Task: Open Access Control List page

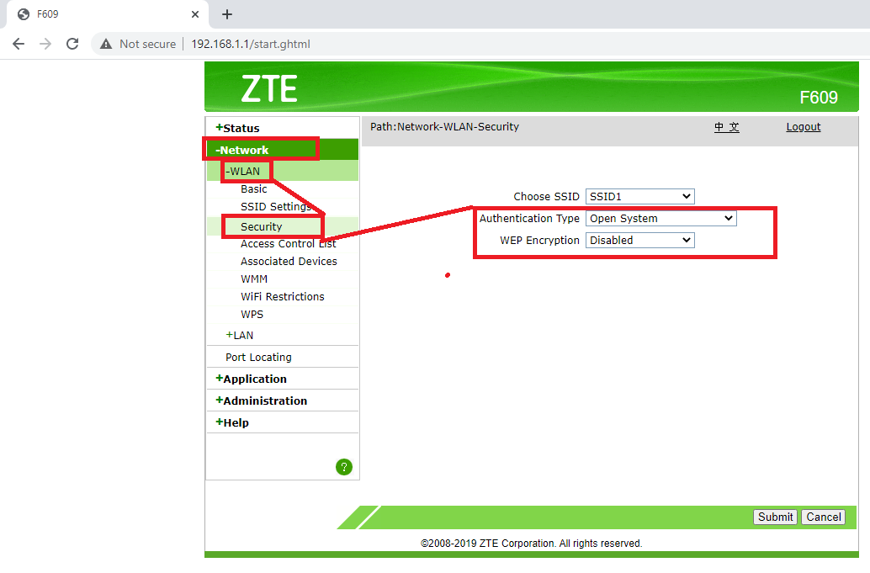Action: click(x=288, y=243)
